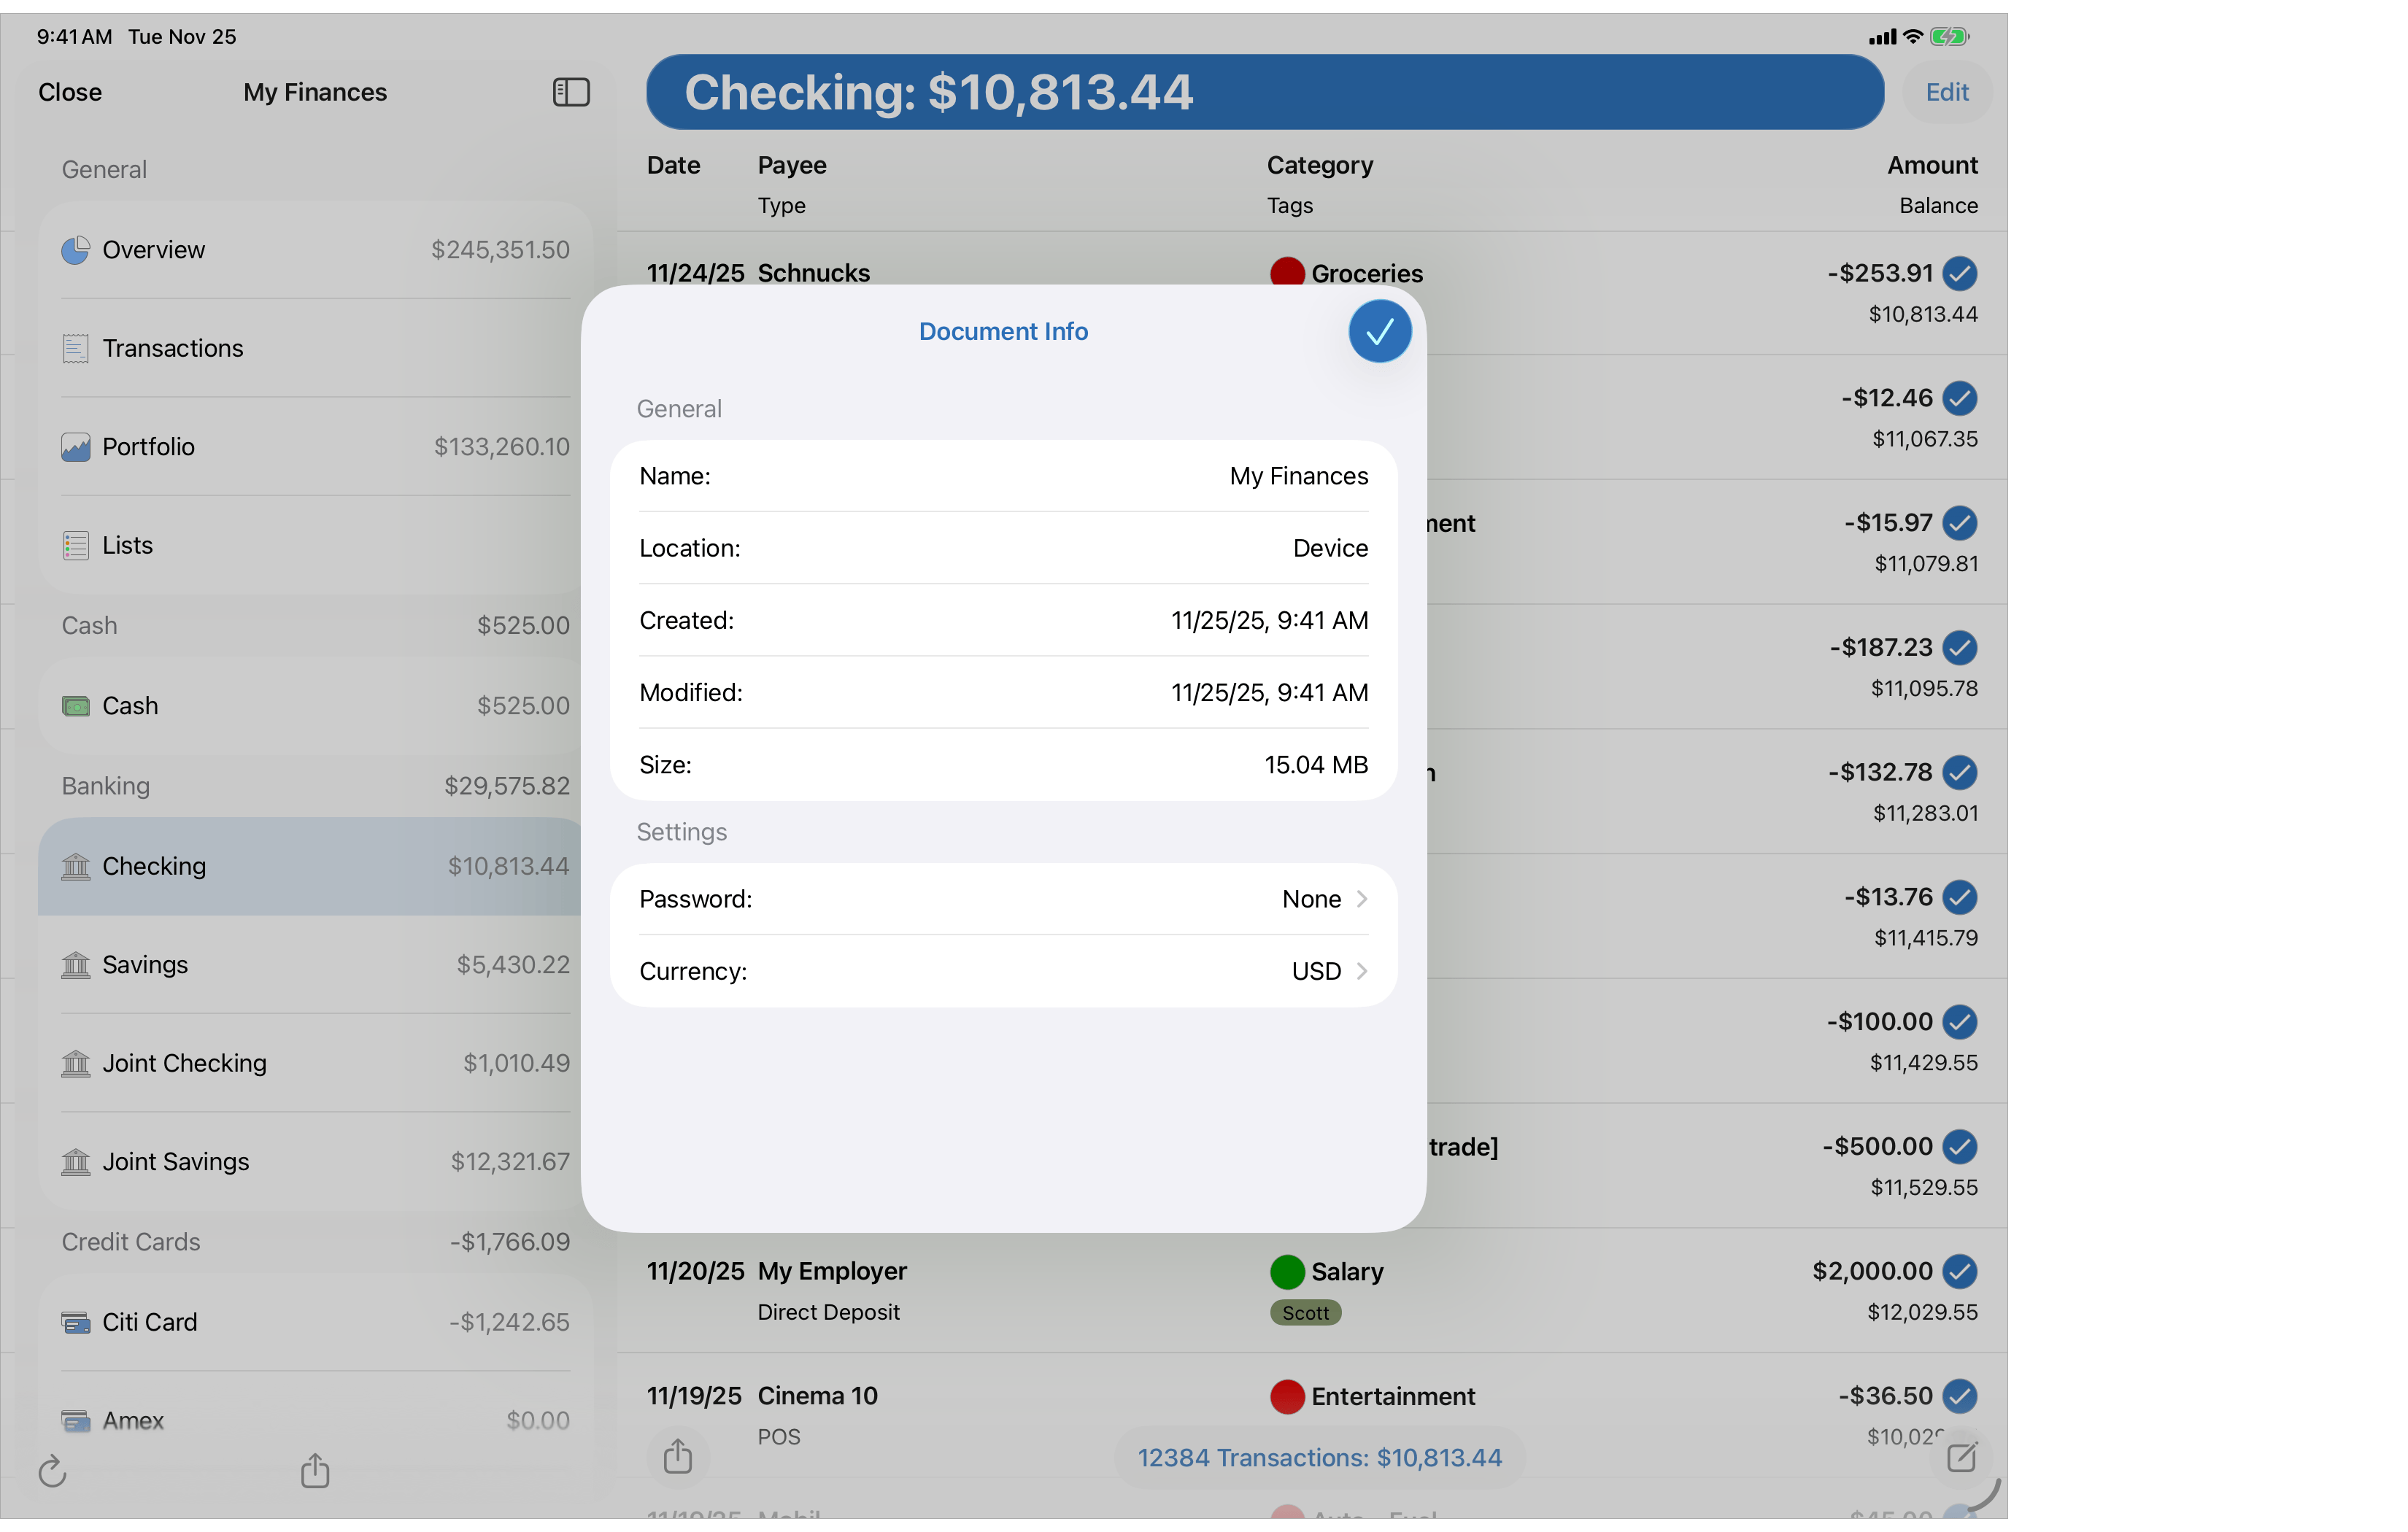The width and height of the screenshot is (2408, 1532).
Task: Open Portfolio via chart icon
Action: [75, 447]
